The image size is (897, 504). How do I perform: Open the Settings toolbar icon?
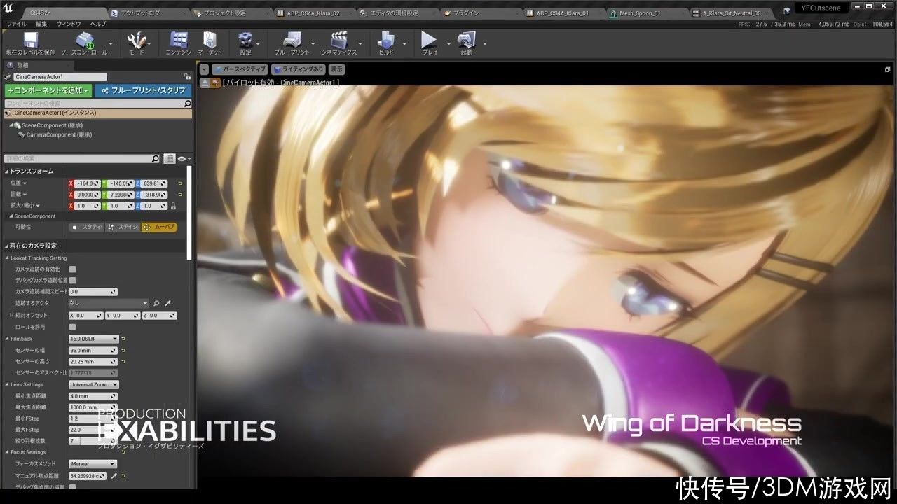245,40
